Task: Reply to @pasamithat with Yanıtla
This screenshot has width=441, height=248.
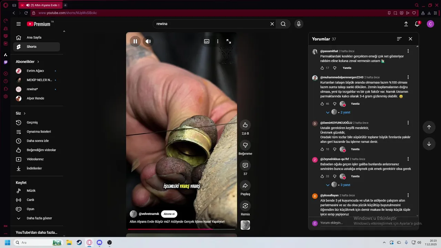Action: [347, 68]
